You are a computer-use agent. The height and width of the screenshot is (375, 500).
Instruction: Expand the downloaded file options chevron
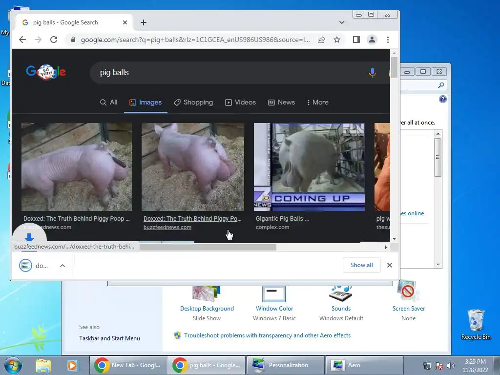click(62, 266)
